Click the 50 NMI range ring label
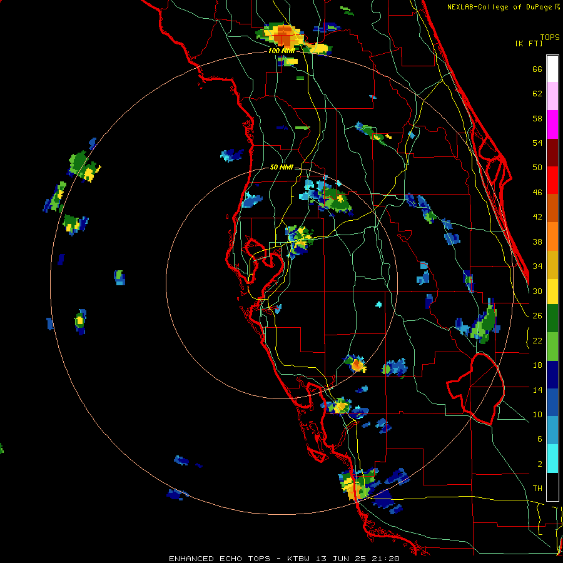Viewport: 563px width, 563px height. [281, 167]
